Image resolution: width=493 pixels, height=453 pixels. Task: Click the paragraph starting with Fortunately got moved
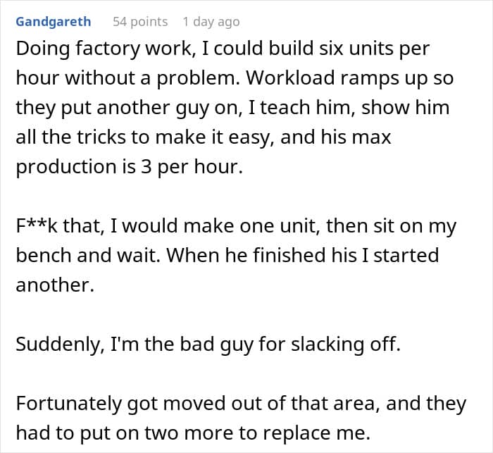(x=241, y=418)
